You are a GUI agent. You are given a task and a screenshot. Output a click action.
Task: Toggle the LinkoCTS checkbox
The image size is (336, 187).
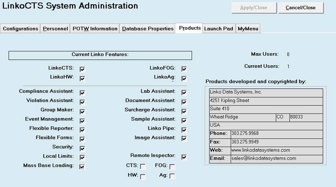(82, 69)
